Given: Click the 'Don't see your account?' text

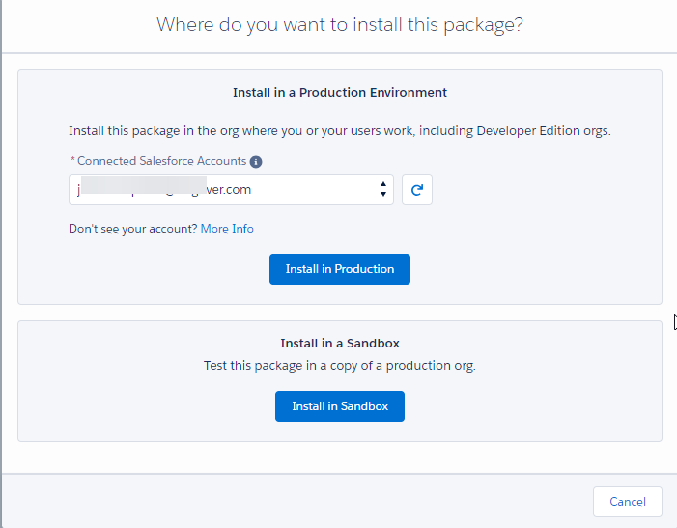Looking at the screenshot, I should coord(133,229).
